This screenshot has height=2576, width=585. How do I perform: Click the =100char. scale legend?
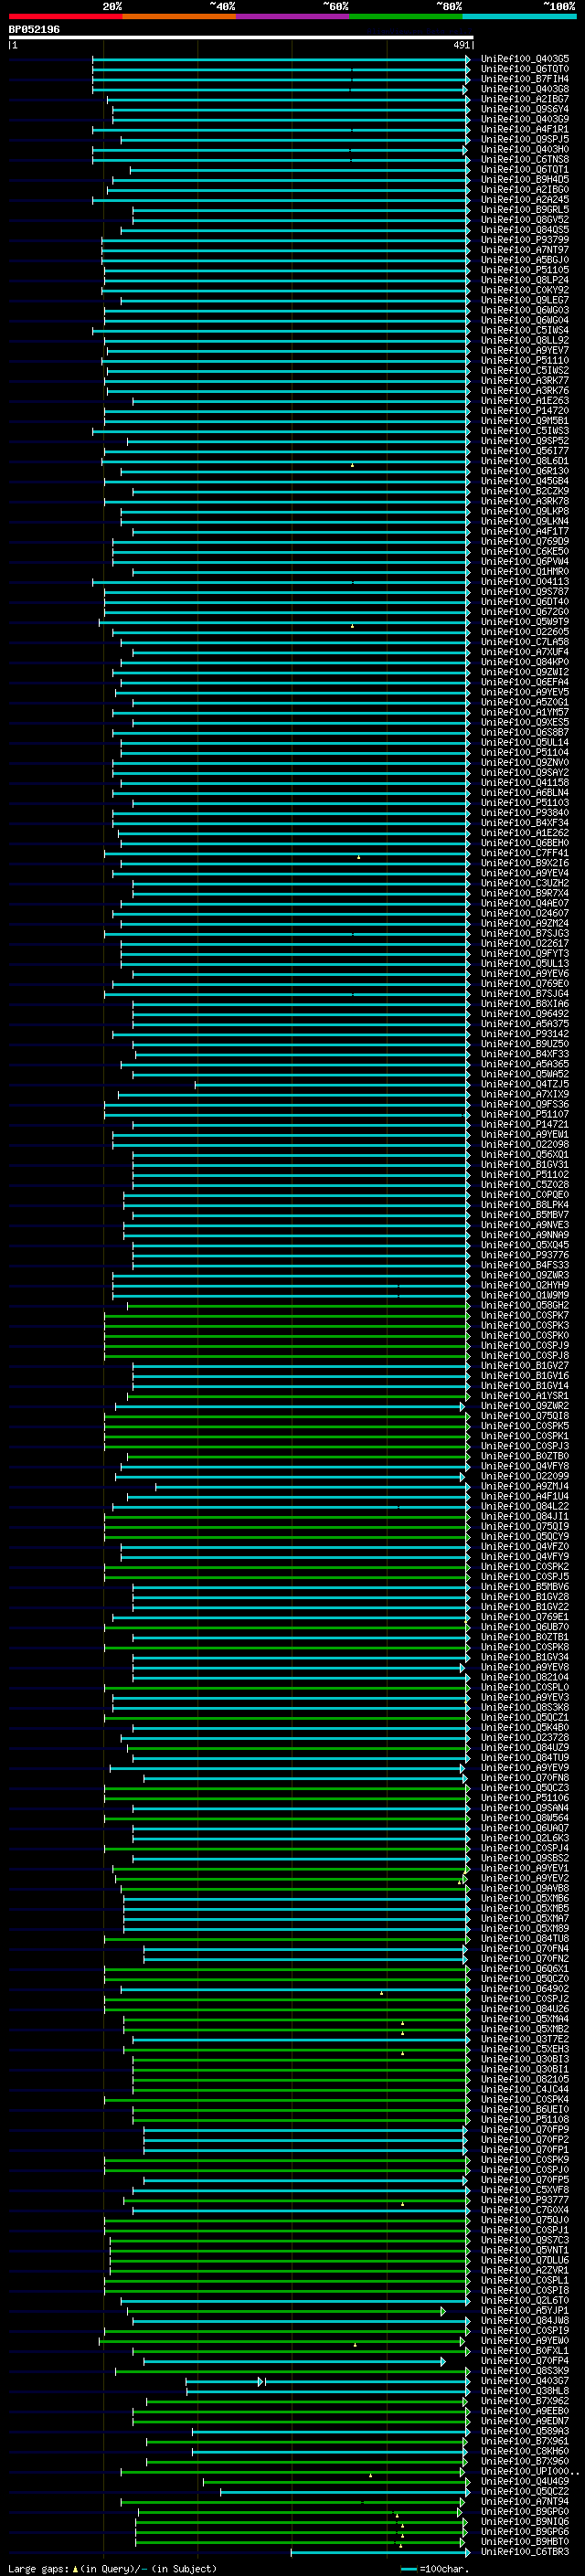coord(435,2568)
